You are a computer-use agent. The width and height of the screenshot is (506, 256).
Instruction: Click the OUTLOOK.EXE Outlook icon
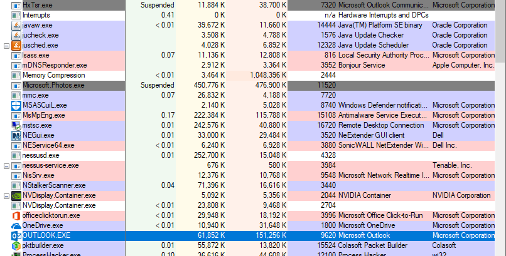[16, 236]
